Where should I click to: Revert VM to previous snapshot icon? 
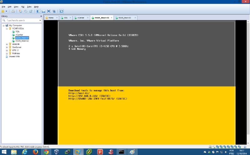pos(26,11)
